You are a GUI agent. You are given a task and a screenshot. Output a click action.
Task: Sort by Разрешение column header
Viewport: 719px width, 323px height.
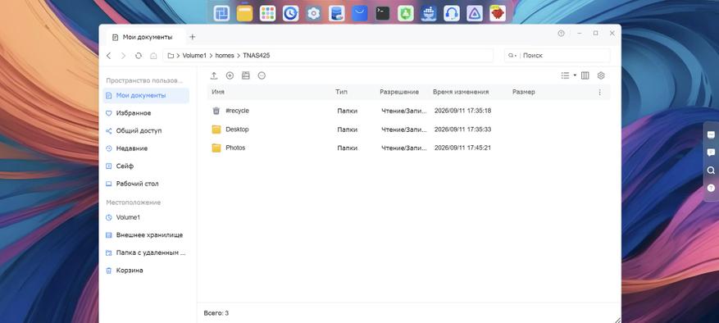[399, 92]
